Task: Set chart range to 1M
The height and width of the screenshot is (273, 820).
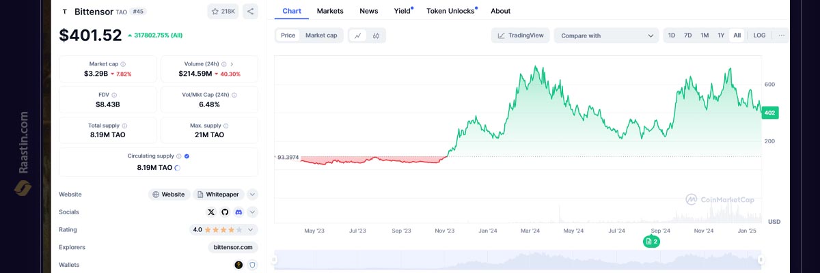Action: (x=705, y=35)
